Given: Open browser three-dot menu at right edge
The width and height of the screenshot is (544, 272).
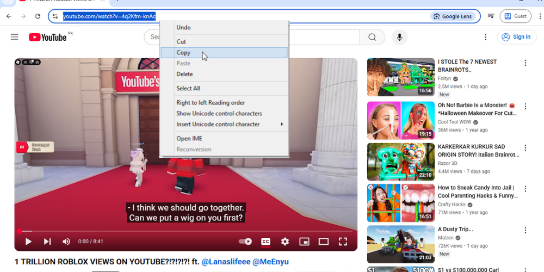Looking at the screenshot, I should tap(540, 16).
